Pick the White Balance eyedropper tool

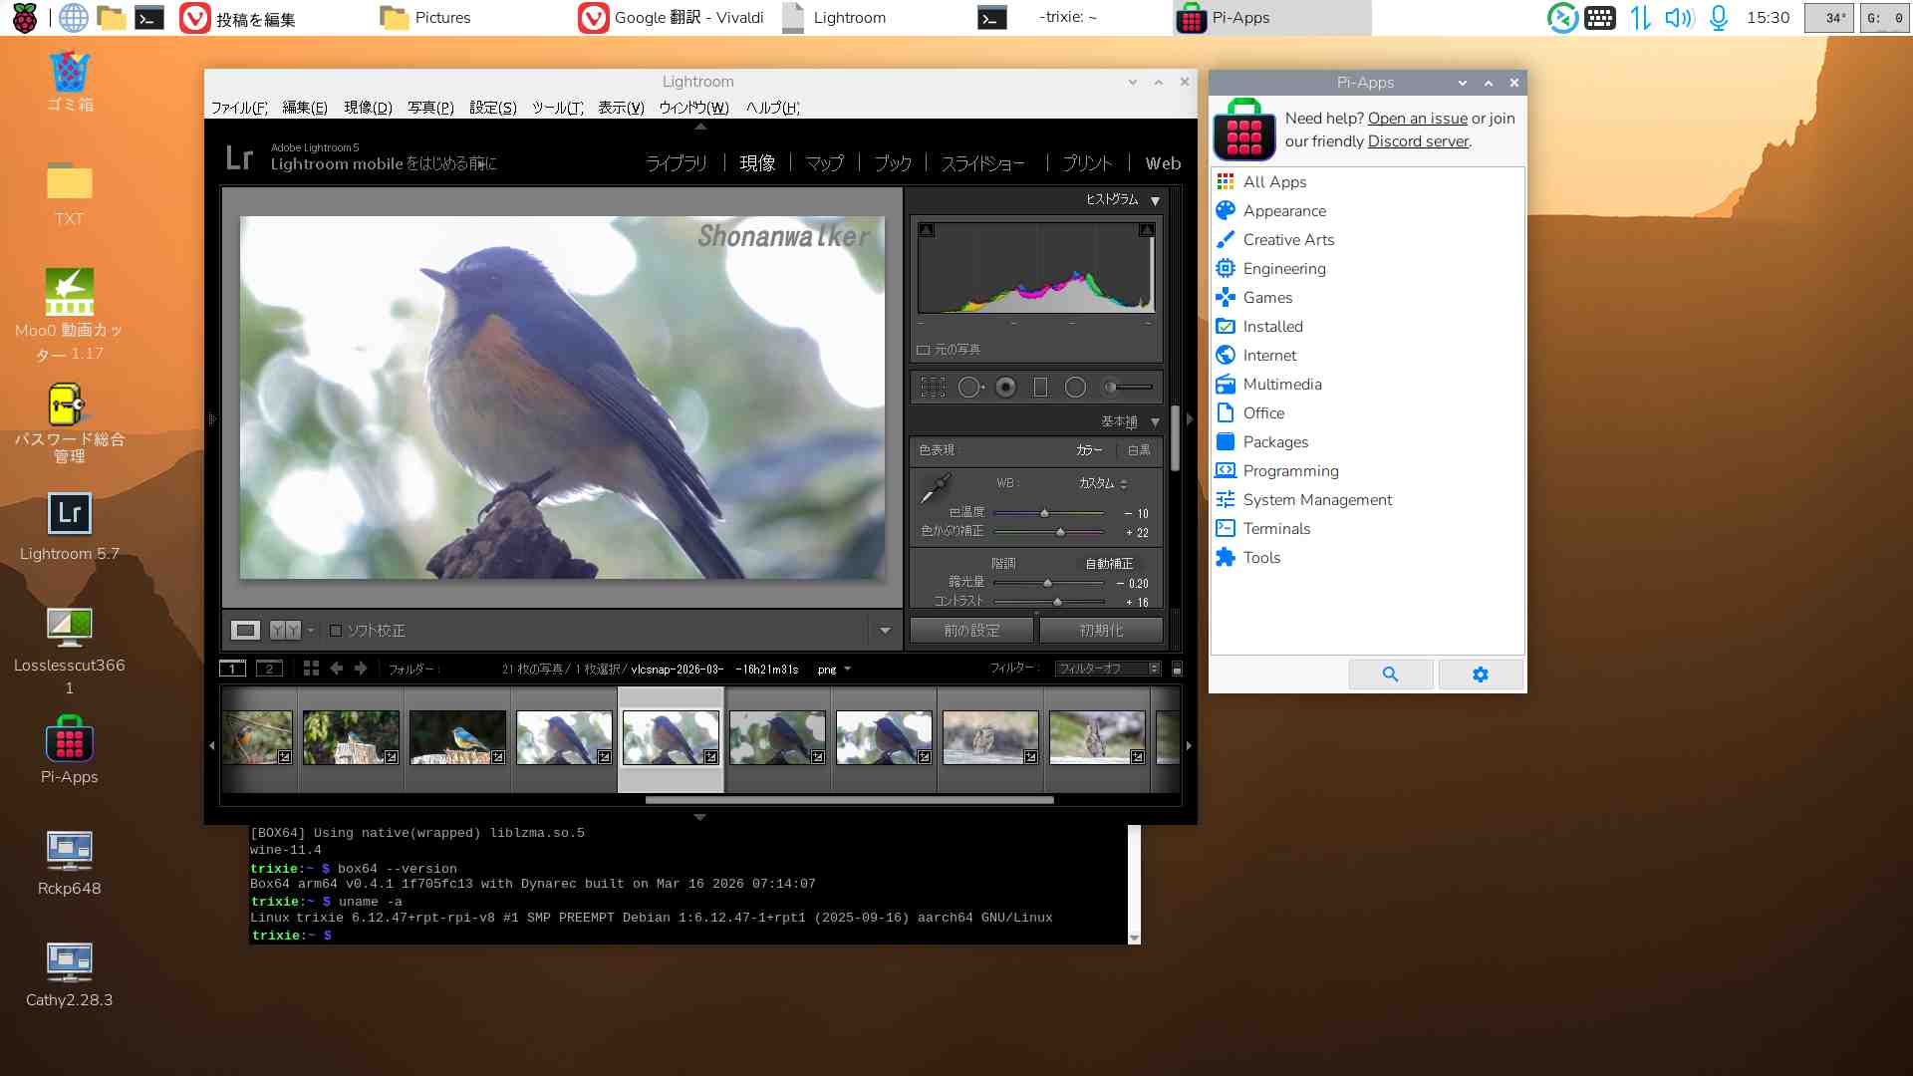pyautogui.click(x=935, y=488)
